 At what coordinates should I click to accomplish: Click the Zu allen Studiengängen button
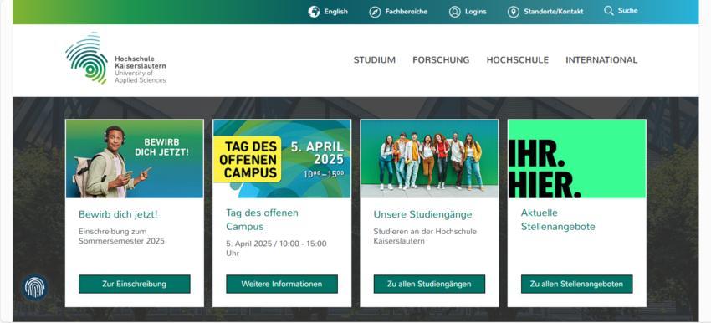point(429,284)
